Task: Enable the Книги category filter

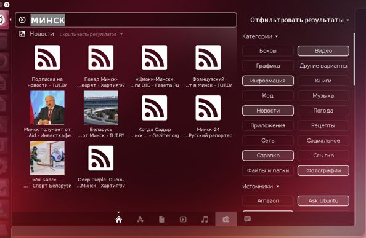Action: 323,81
